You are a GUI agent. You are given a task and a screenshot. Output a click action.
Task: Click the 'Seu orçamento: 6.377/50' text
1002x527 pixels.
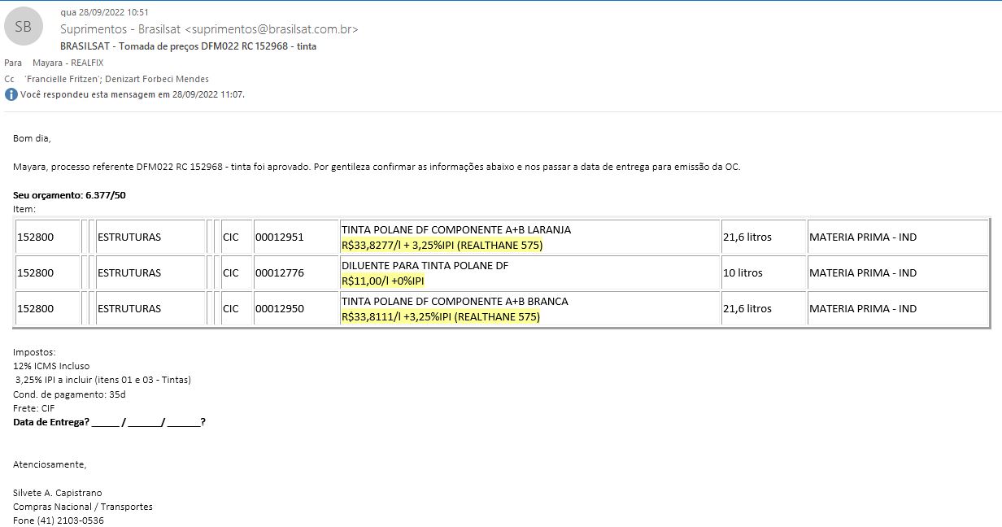click(69, 195)
